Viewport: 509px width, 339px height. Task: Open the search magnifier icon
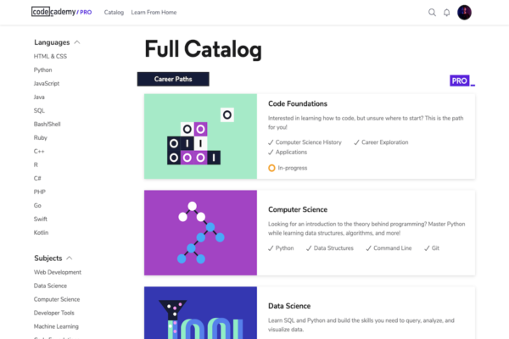(x=432, y=13)
